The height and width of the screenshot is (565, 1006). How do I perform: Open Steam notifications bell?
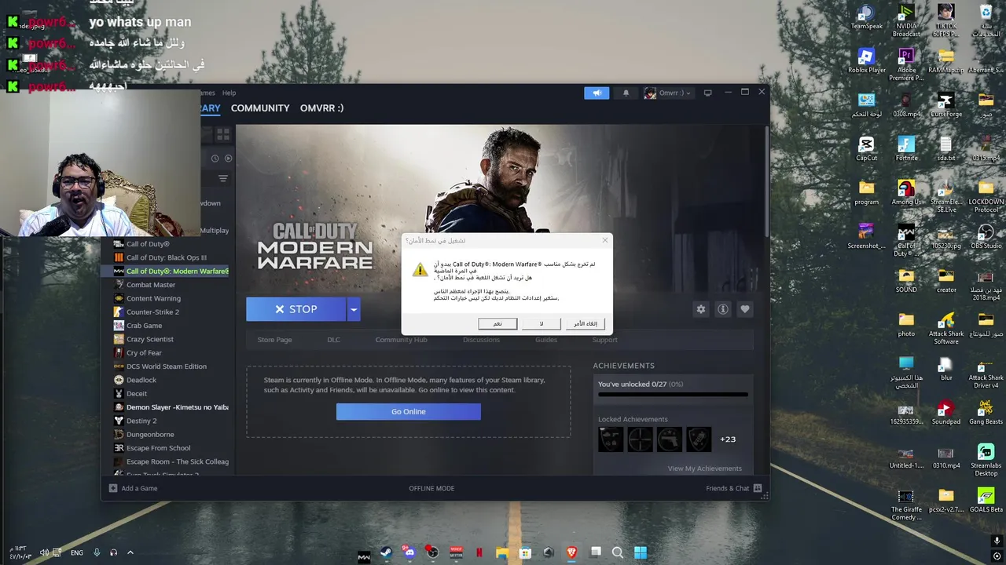pos(626,93)
